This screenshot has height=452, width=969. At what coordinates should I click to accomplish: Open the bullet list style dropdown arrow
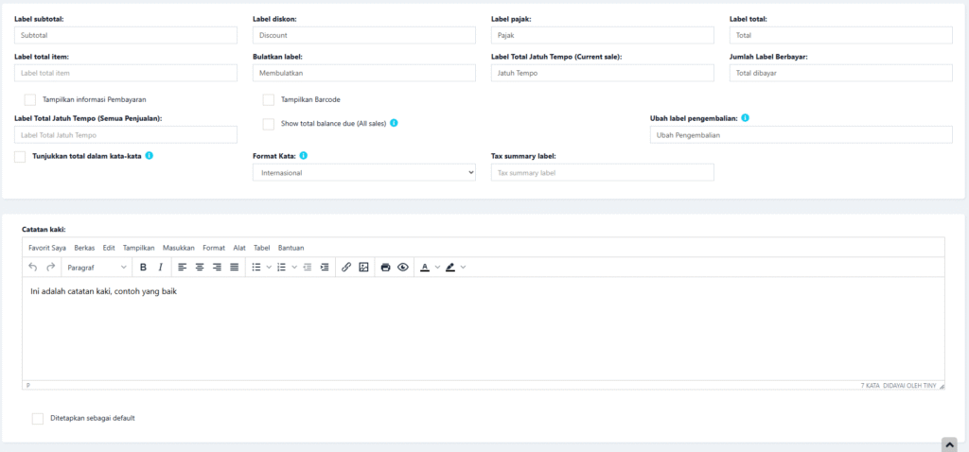[269, 268]
